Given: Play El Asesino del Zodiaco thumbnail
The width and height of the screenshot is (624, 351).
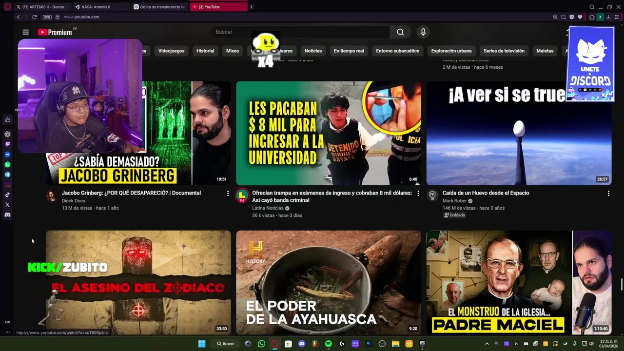Looking at the screenshot, I should click(138, 283).
